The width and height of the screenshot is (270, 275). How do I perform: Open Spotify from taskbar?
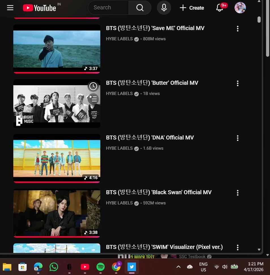point(100,267)
